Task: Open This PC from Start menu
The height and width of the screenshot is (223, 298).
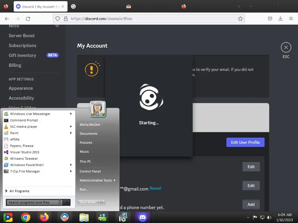Action: click(x=85, y=161)
